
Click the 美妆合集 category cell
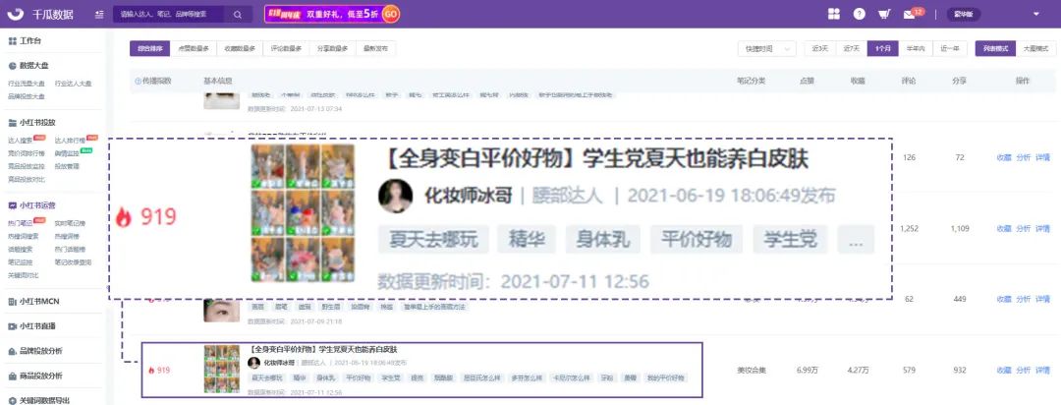pos(752,371)
